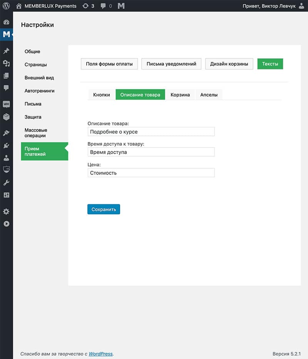
Task: Select Автотренинги in settings menu
Action: pos(39,91)
